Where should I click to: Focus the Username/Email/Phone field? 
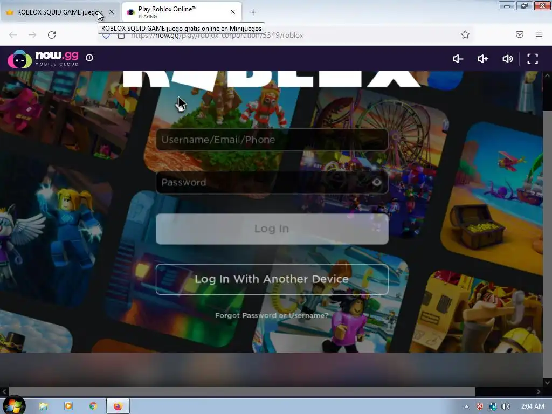pos(272,140)
